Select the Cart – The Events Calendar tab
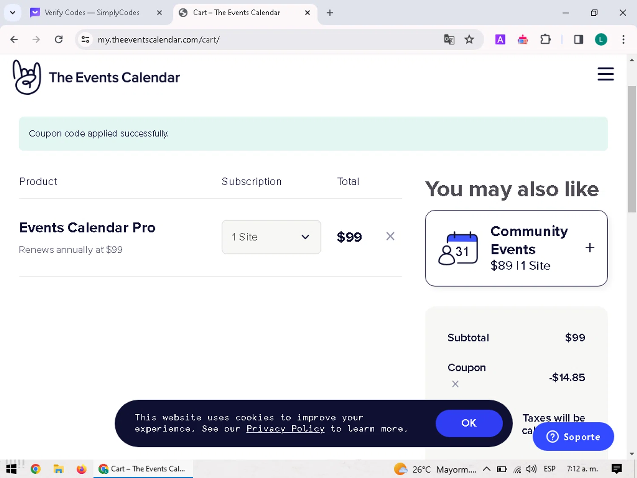This screenshot has width=637, height=478. tap(237, 13)
